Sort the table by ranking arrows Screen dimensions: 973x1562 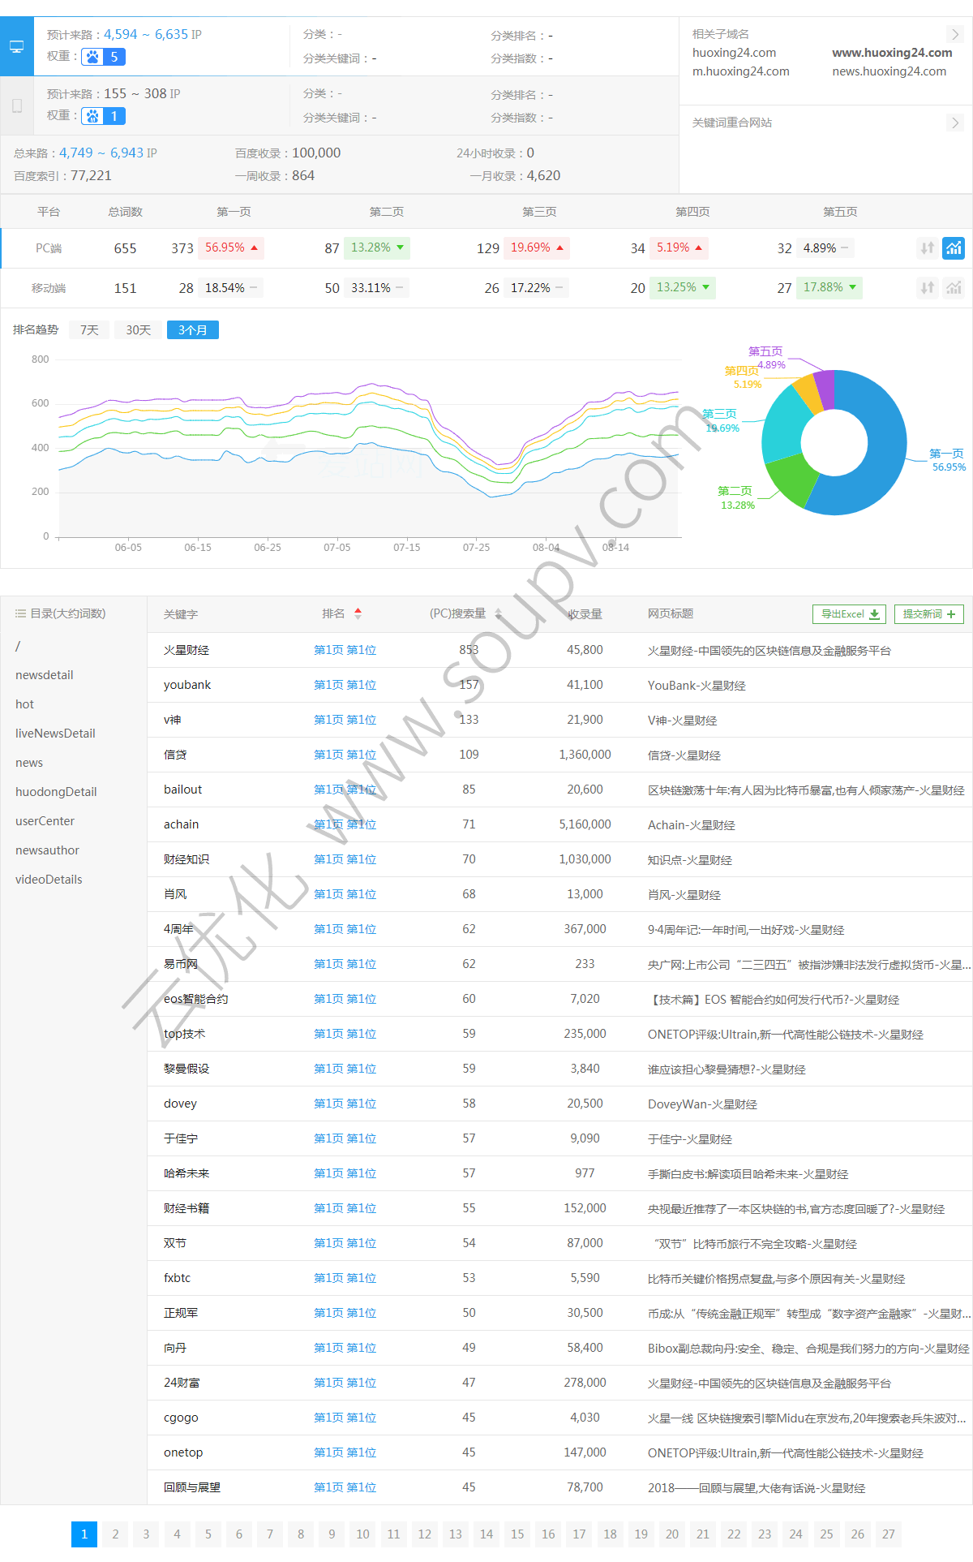(358, 613)
